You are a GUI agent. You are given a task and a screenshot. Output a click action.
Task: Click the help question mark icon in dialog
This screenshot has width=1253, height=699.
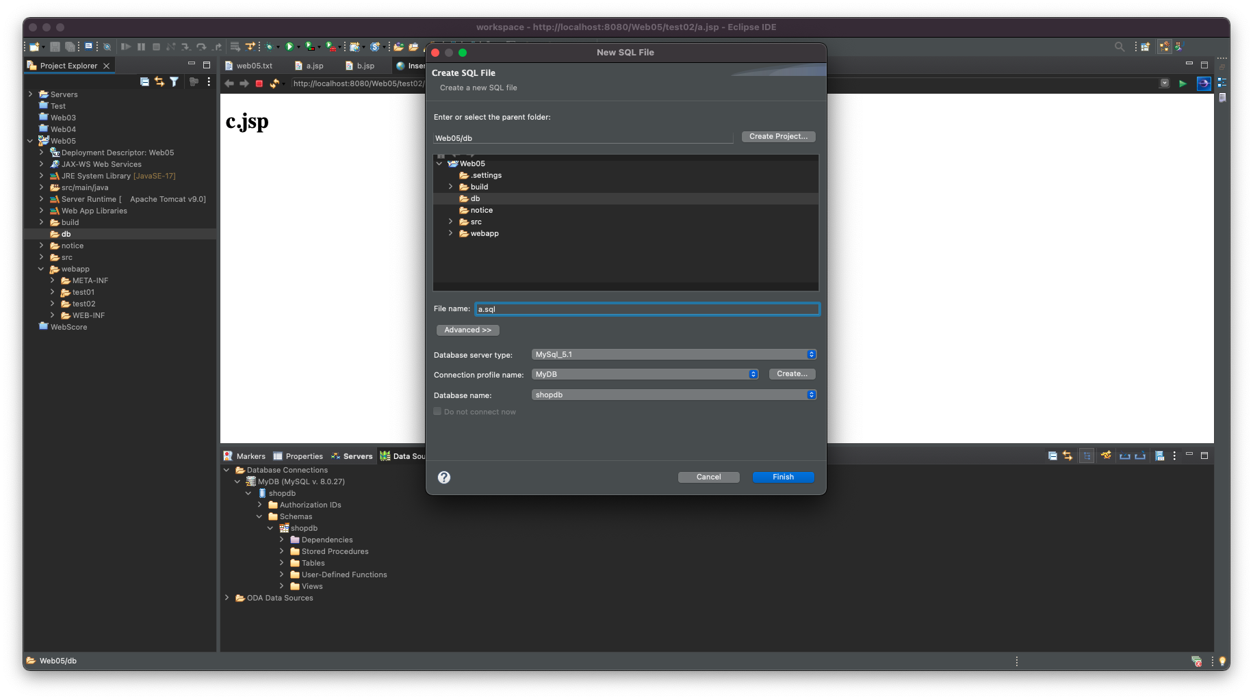[x=444, y=477]
